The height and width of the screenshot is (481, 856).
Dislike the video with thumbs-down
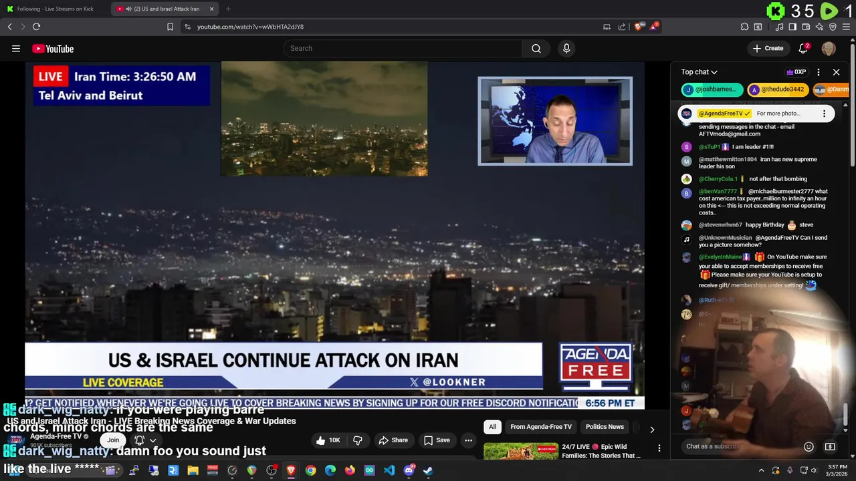point(358,440)
